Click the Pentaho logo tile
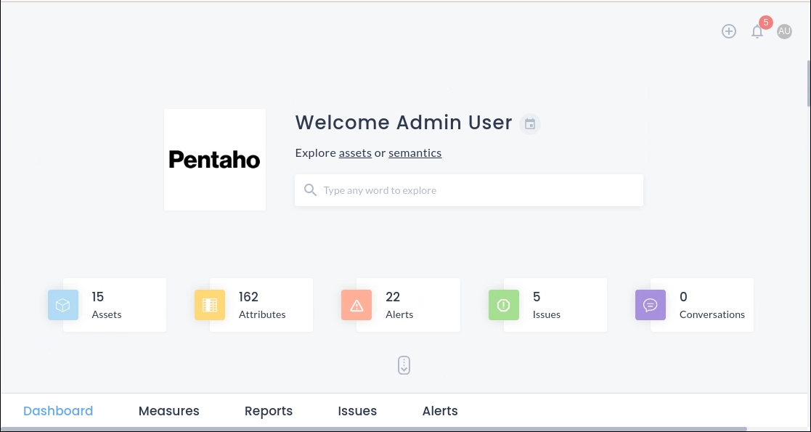This screenshot has width=811, height=432. tap(215, 160)
